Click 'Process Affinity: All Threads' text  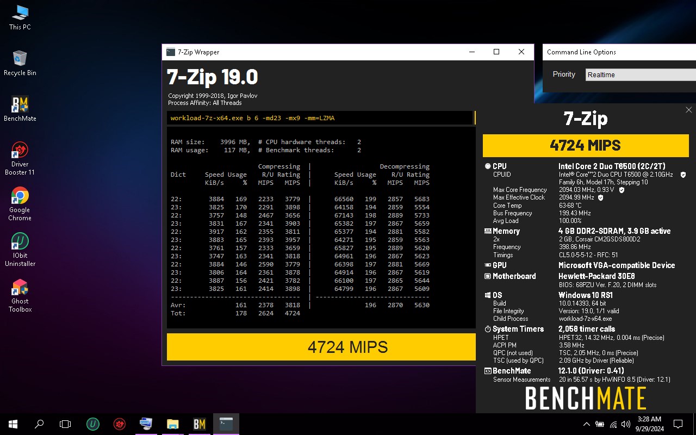pos(205,103)
